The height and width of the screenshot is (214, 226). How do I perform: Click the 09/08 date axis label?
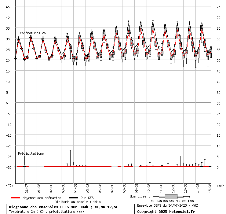(x=137, y=188)
